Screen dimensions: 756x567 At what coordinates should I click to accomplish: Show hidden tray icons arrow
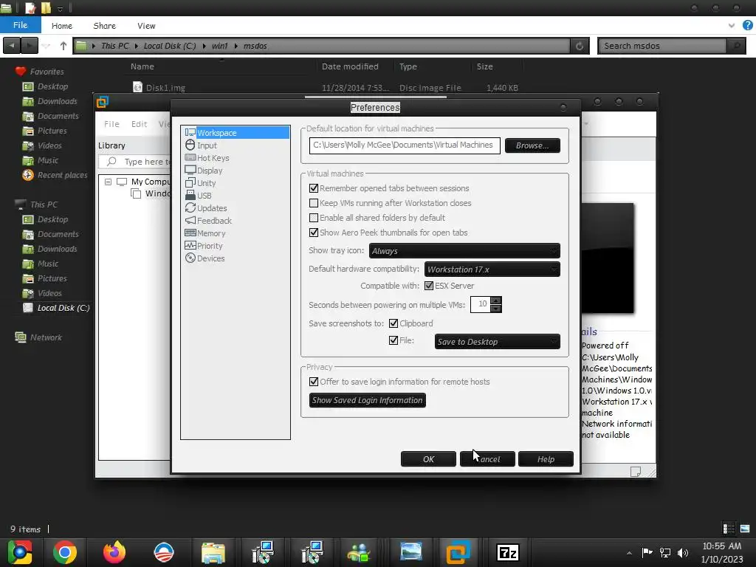coord(629,552)
